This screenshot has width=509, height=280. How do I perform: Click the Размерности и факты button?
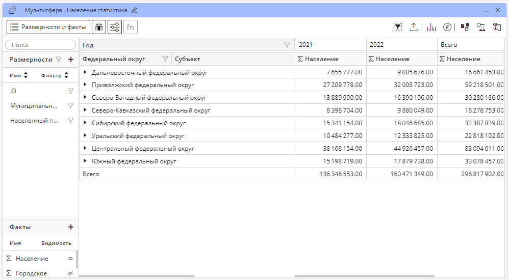coord(48,27)
